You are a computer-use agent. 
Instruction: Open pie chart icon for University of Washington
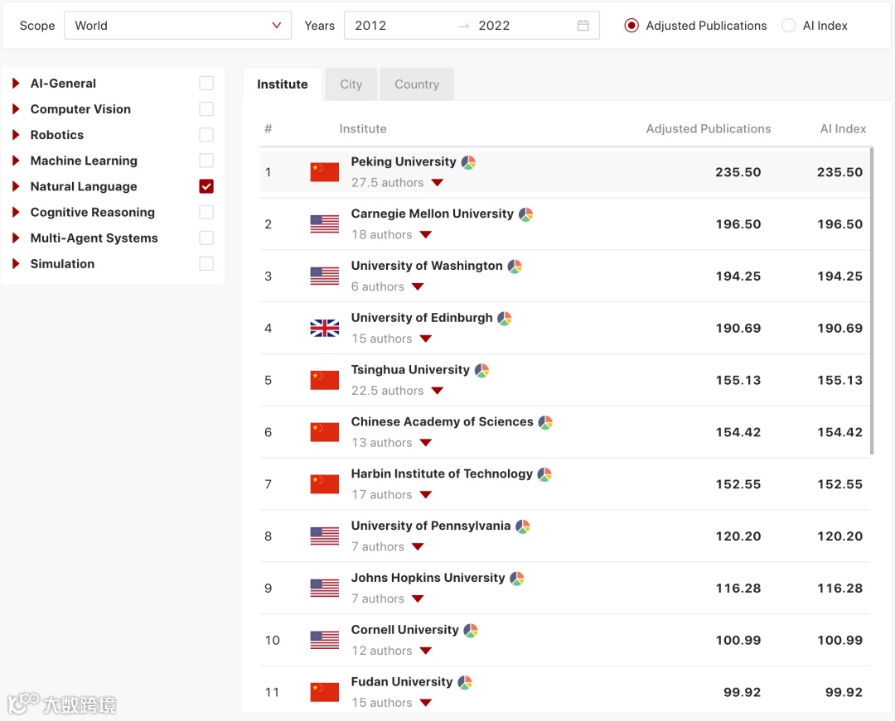515,267
